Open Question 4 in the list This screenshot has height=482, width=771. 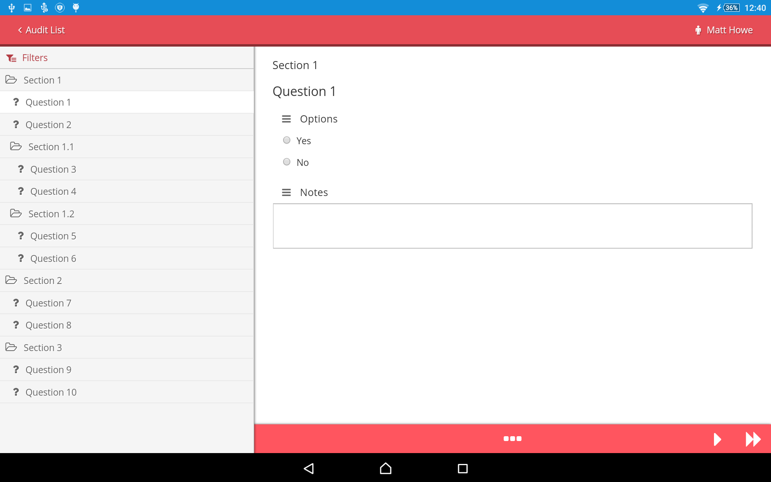point(127,192)
